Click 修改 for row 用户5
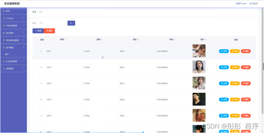 point(235,116)
